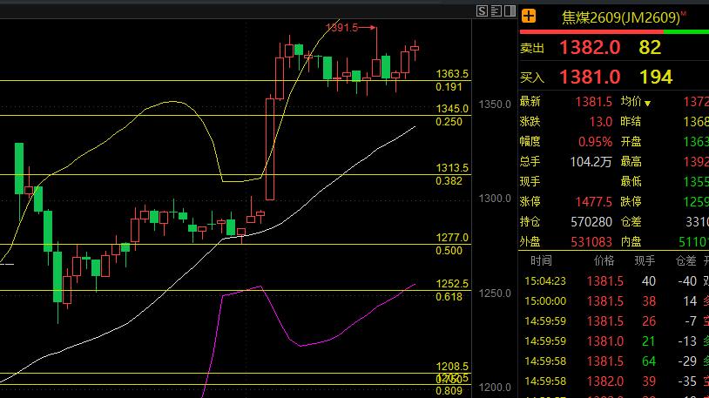This screenshot has height=398, width=709.
Task: Click the 1250.0 price axis label
Action: coord(495,293)
